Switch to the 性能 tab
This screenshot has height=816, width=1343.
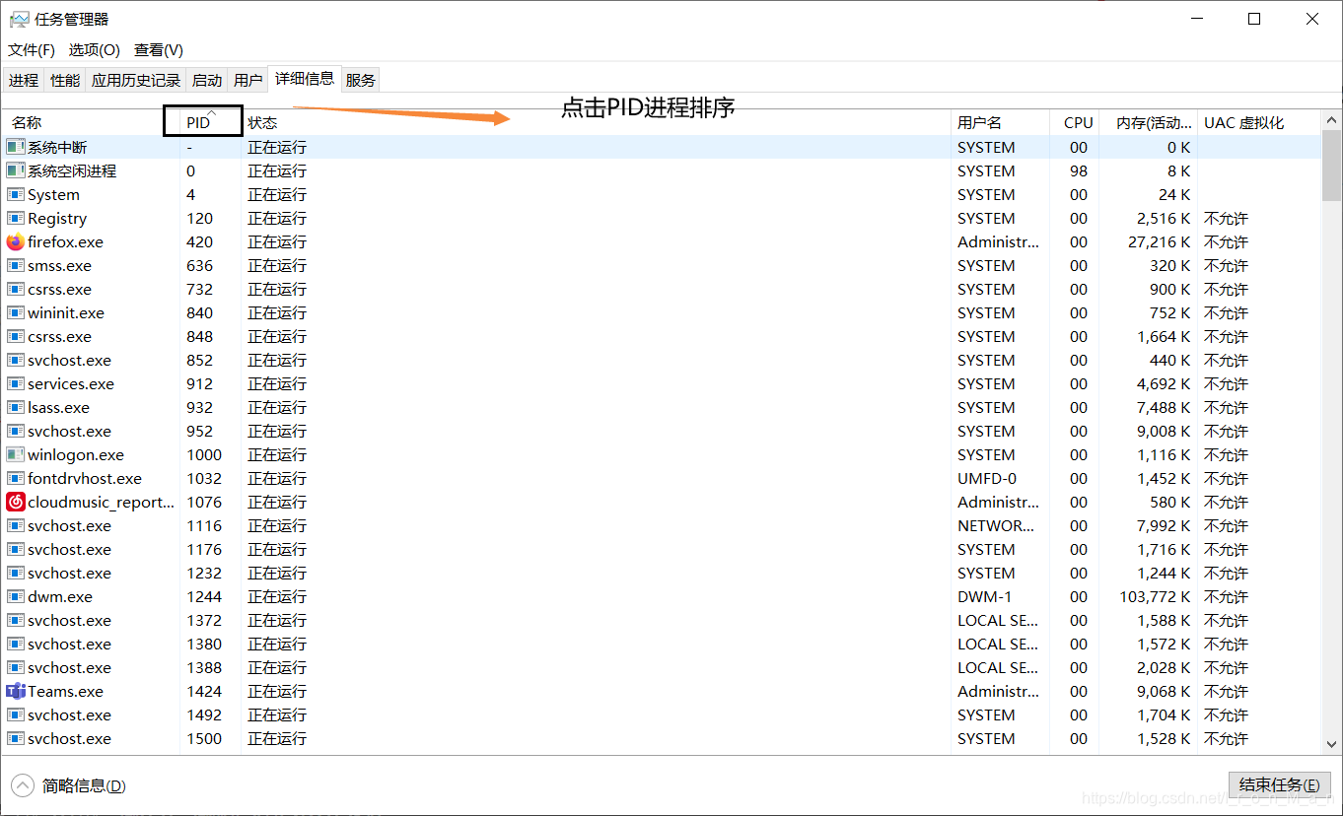65,80
